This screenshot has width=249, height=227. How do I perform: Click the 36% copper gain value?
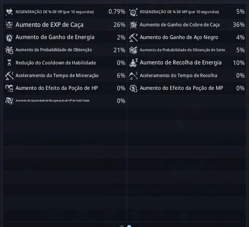(x=239, y=25)
